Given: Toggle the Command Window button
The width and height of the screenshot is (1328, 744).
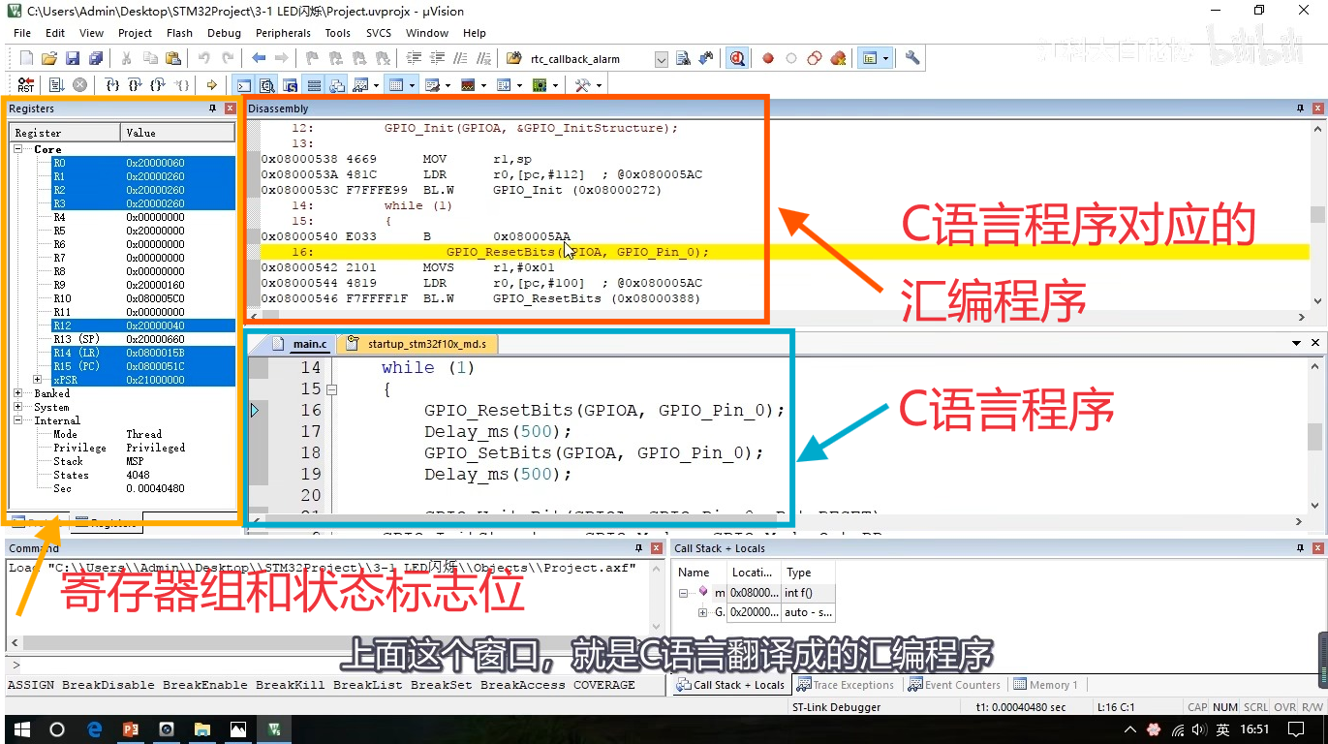Looking at the screenshot, I should click(243, 85).
